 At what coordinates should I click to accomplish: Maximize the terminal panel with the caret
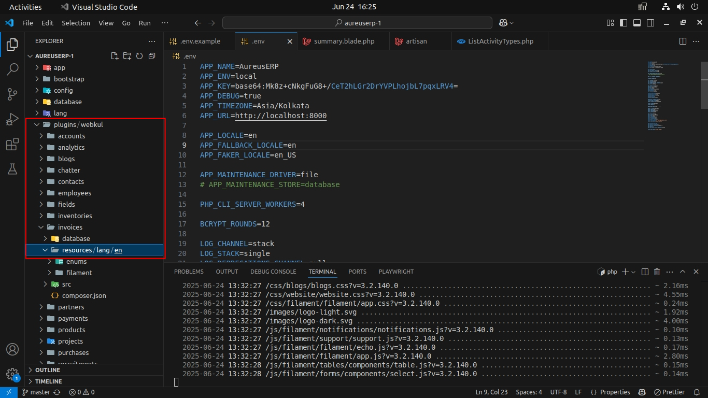(x=683, y=272)
